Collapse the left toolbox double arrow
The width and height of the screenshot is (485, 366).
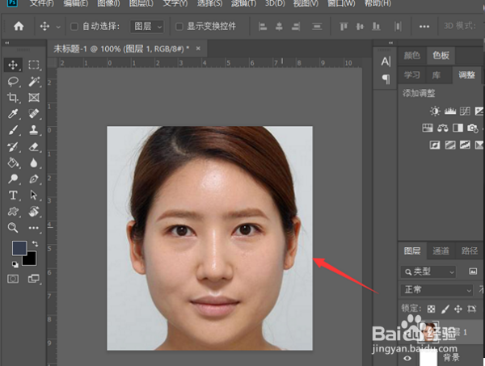point(7,43)
